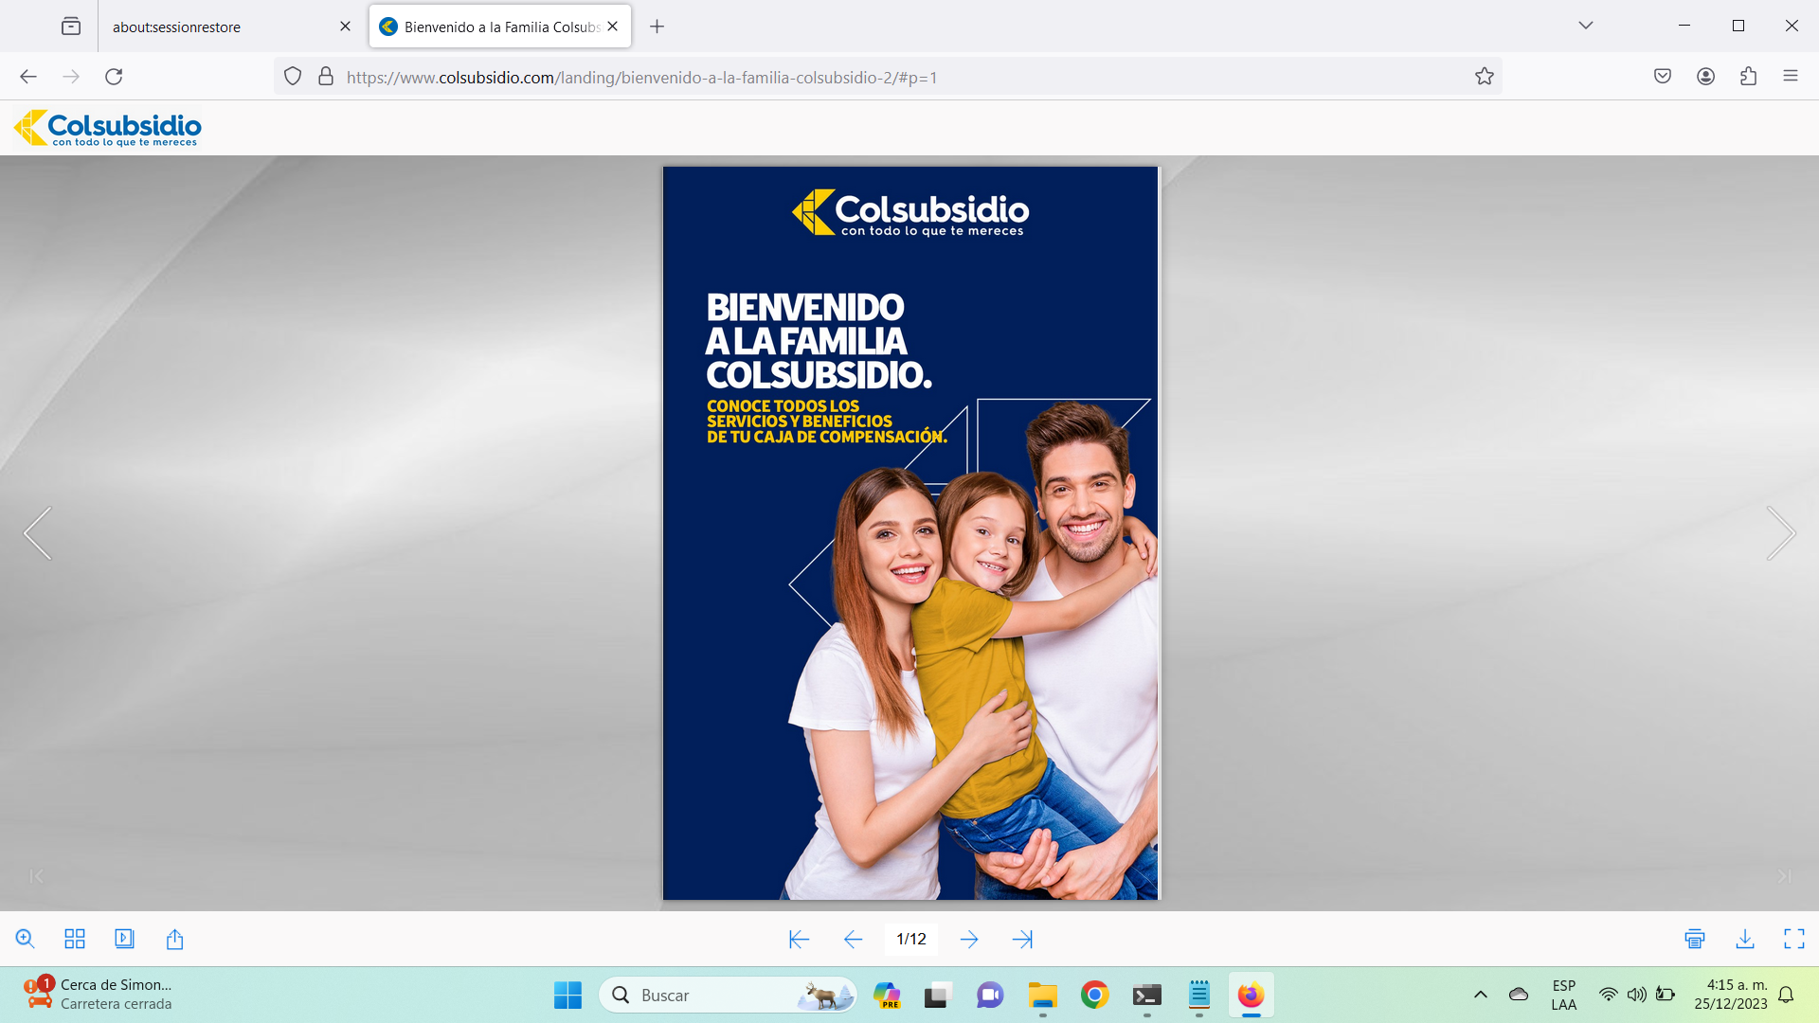
Task: Go to the previous page arrow
Action: pyautogui.click(x=853, y=939)
